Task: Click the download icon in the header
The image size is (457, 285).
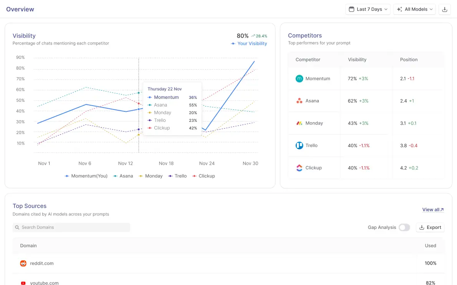Action: coord(445,9)
